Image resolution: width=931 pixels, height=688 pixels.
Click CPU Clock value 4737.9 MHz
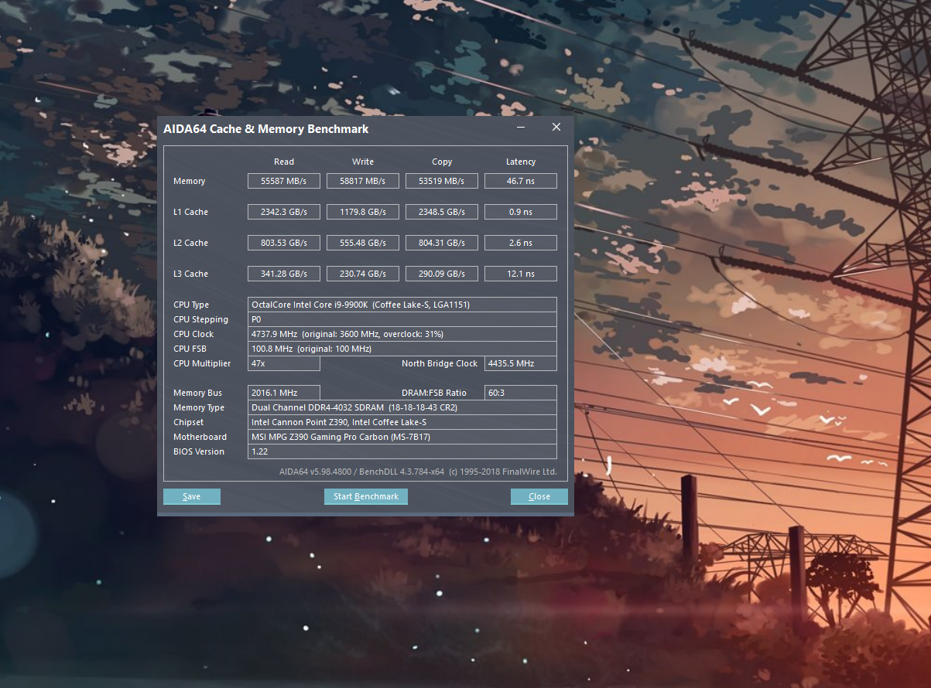(402, 334)
